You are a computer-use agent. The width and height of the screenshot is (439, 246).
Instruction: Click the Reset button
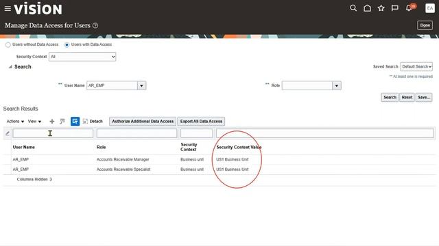pos(407,97)
